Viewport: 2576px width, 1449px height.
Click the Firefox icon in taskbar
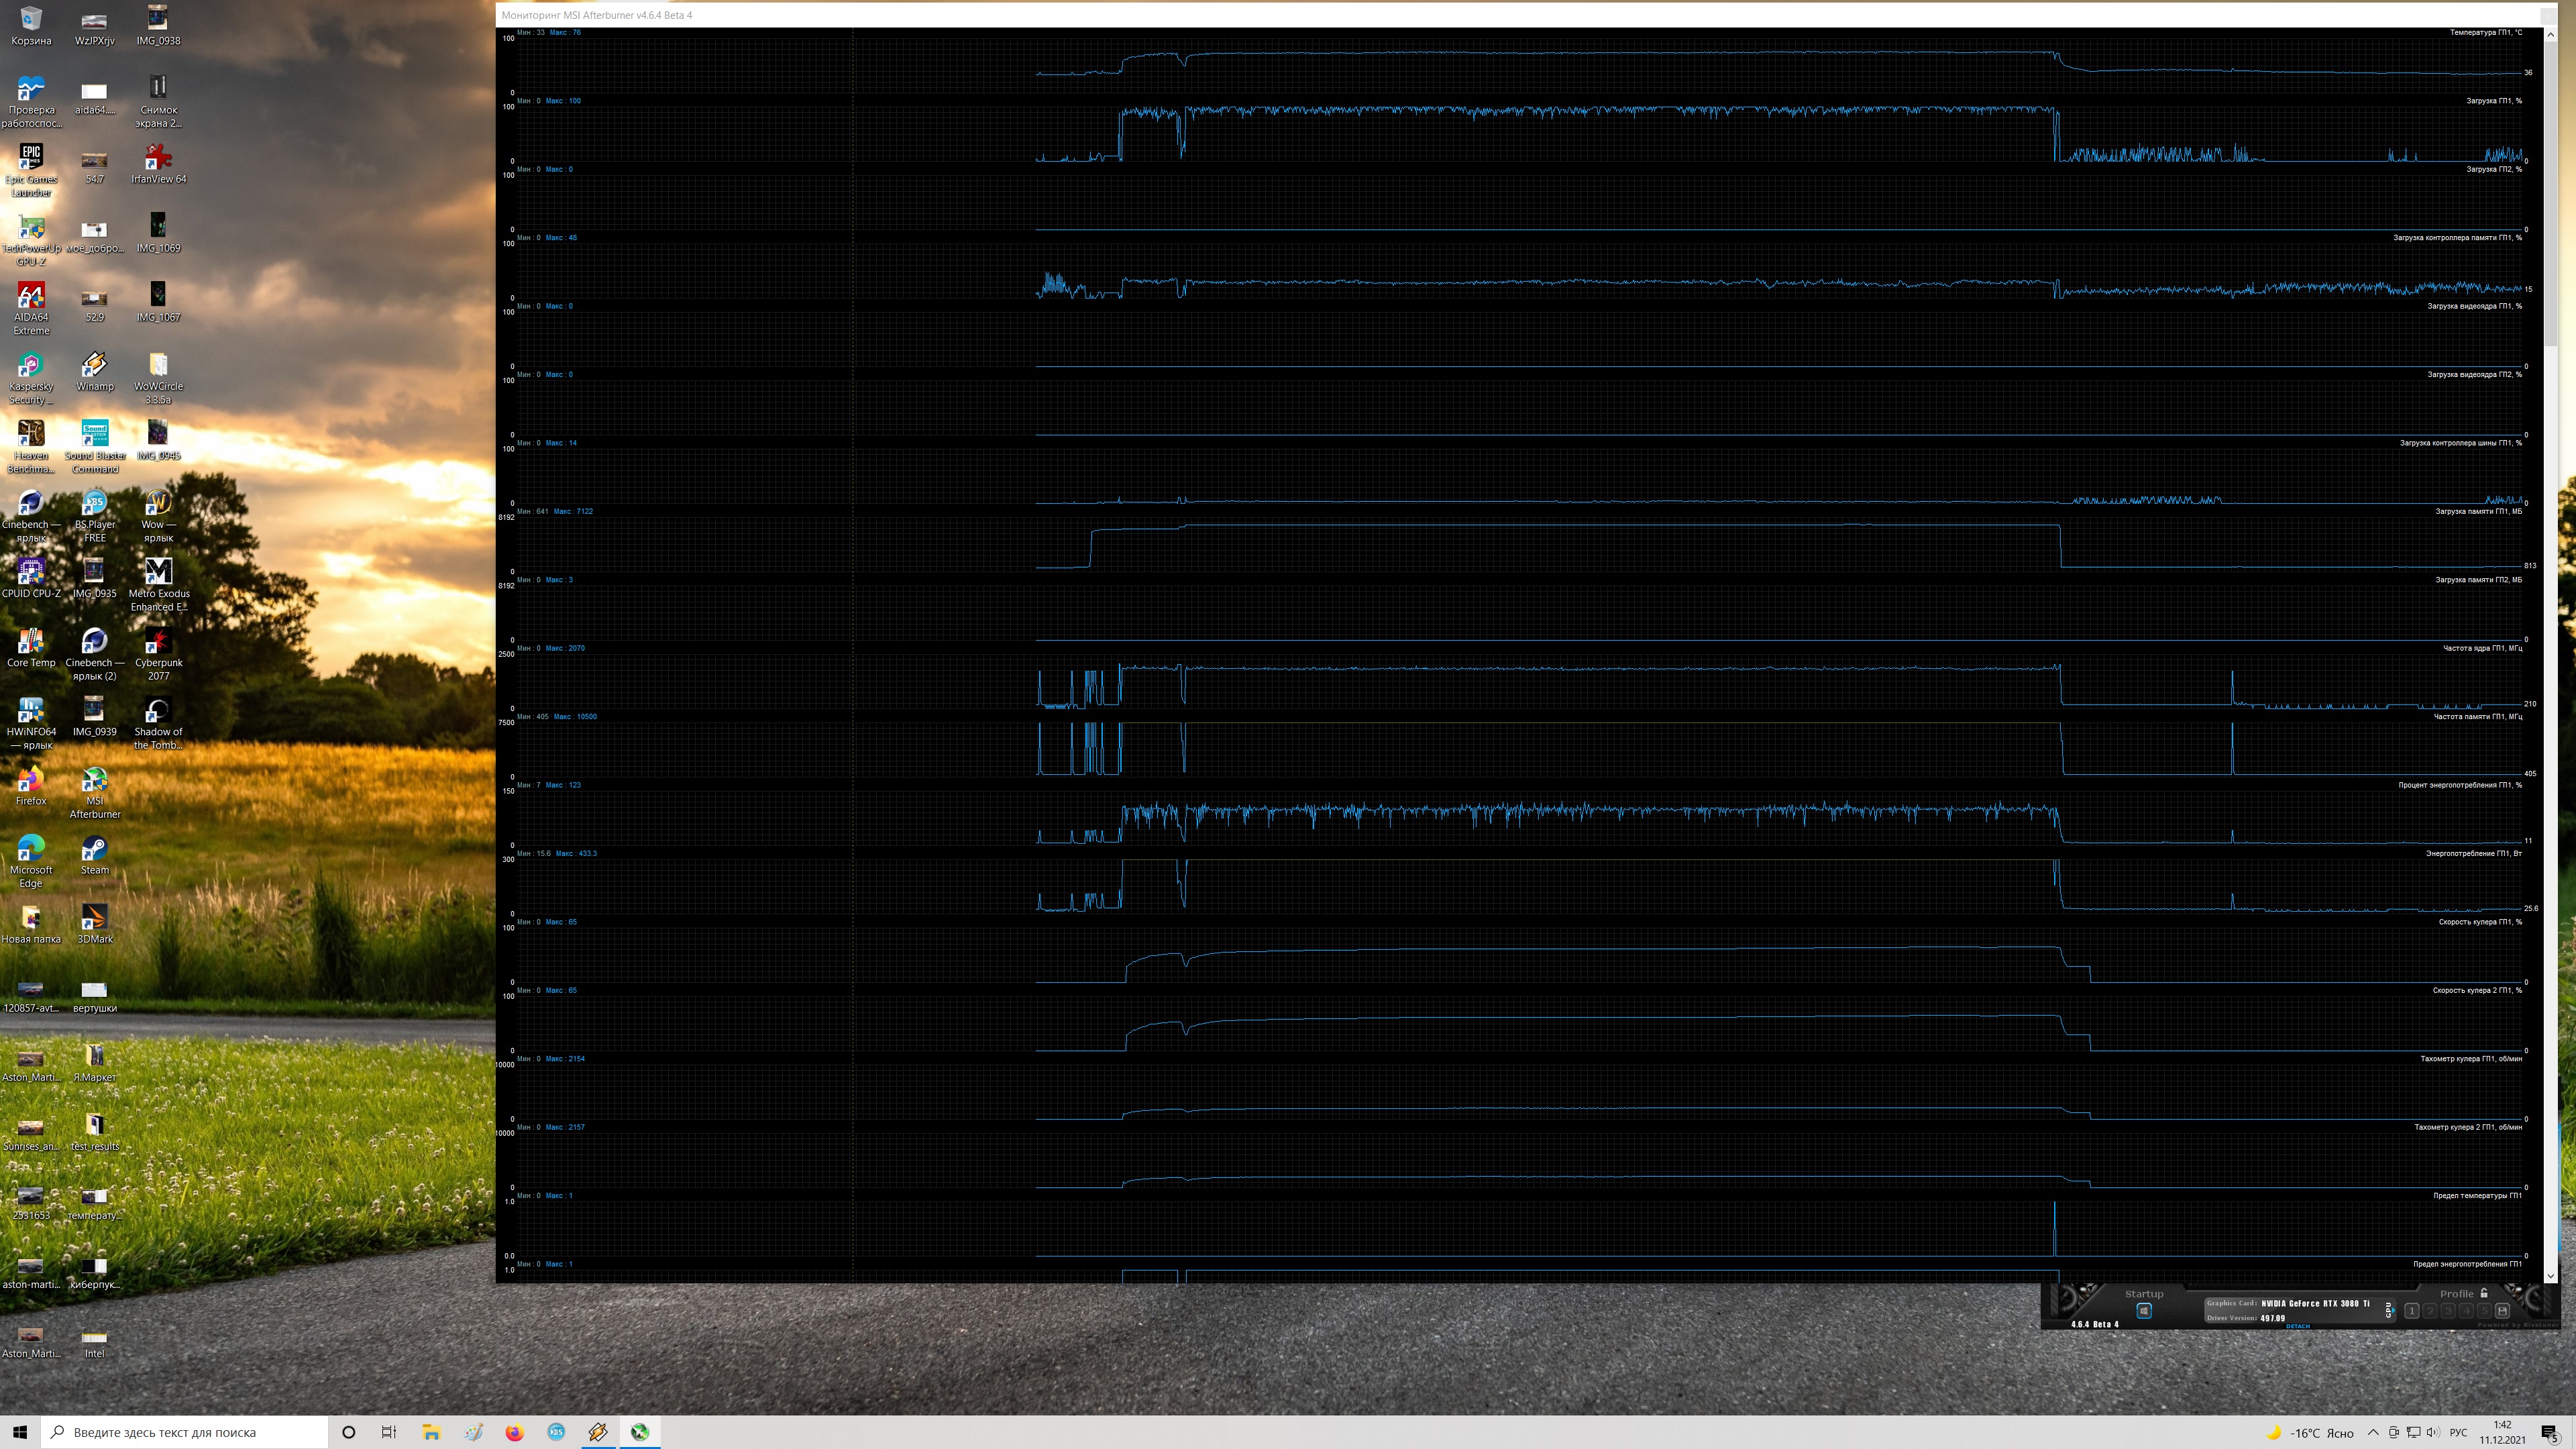tap(514, 1432)
